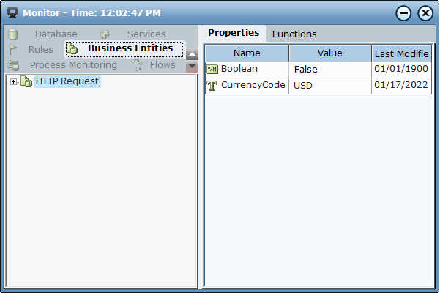This screenshot has width=440, height=293.
Task: Expand the HTTP Request tree node
Action: click(x=13, y=81)
